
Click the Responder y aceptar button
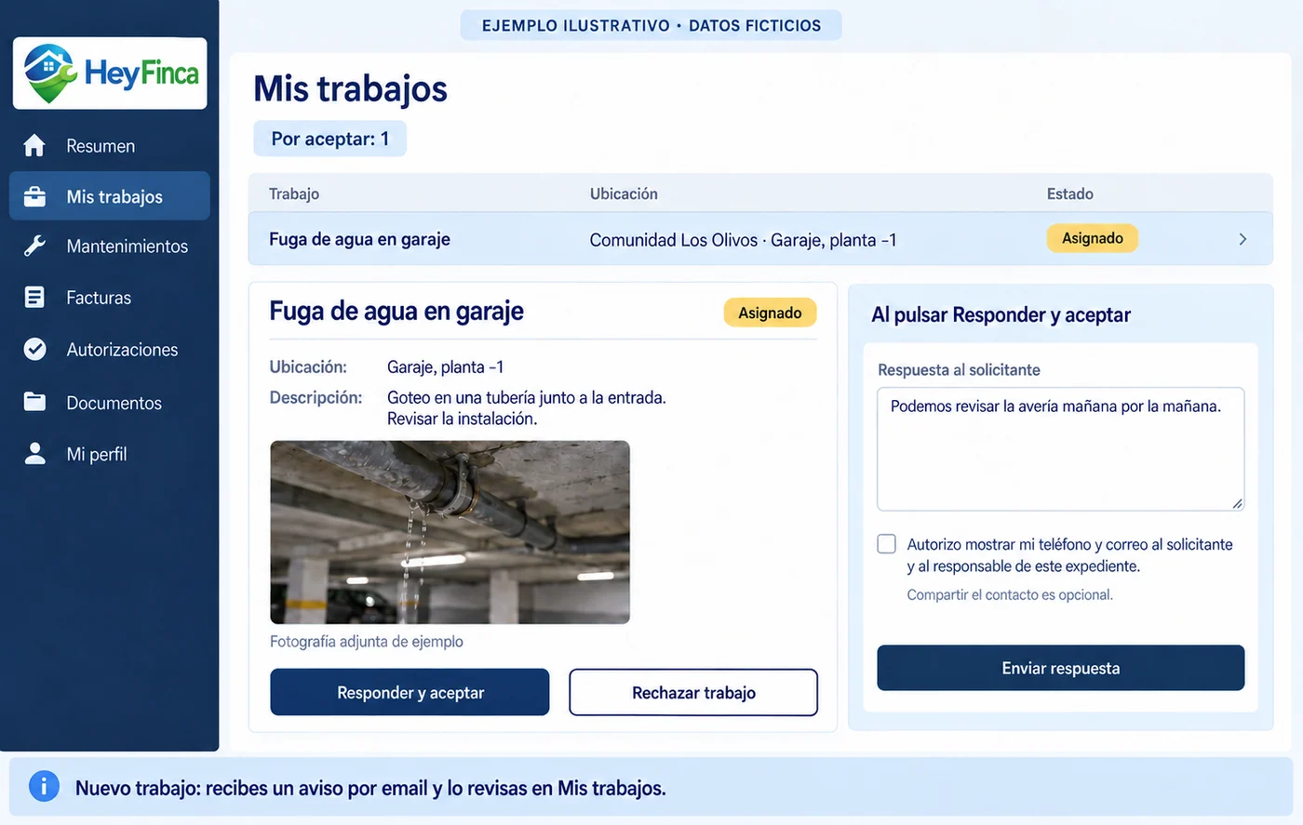coord(410,693)
